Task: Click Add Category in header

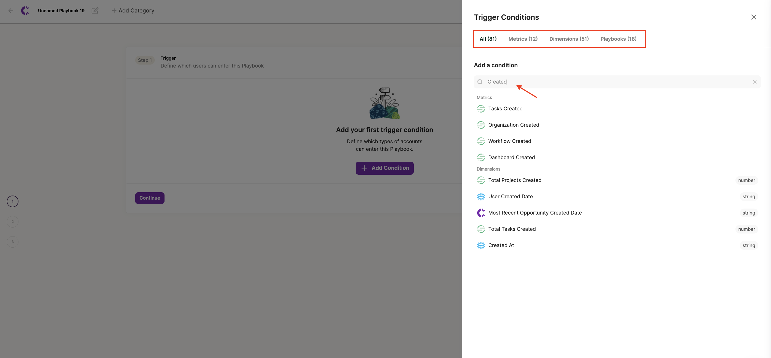Action: [x=133, y=11]
